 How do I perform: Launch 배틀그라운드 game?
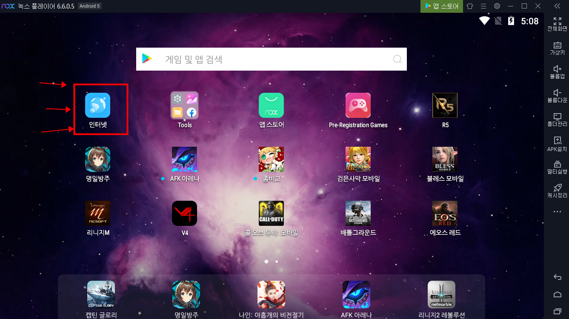pyautogui.click(x=358, y=214)
